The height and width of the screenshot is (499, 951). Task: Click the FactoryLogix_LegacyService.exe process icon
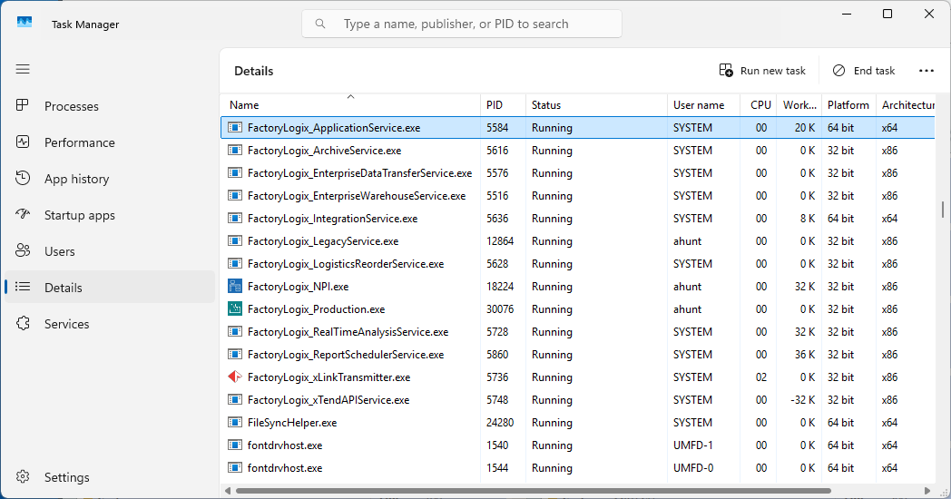(x=235, y=240)
